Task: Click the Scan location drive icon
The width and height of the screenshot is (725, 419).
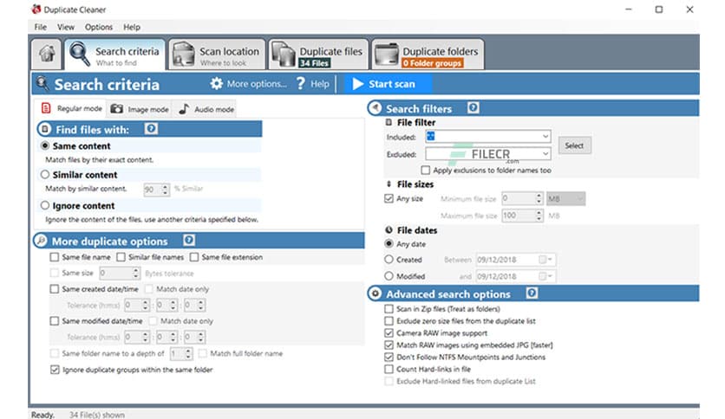Action: click(184, 54)
